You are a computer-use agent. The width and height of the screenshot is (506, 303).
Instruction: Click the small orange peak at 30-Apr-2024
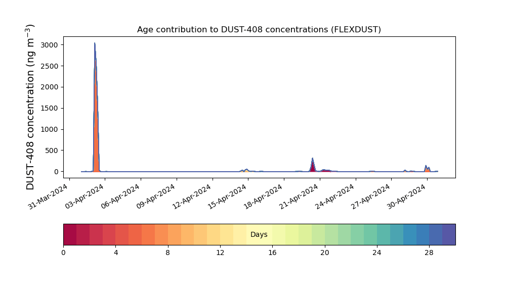pyautogui.click(x=427, y=169)
